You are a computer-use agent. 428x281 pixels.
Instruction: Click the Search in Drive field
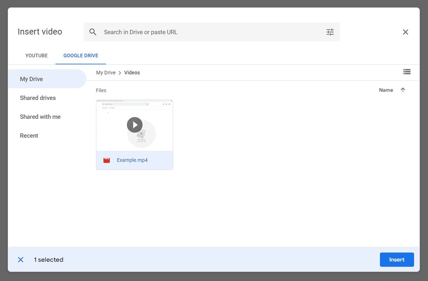point(209,32)
